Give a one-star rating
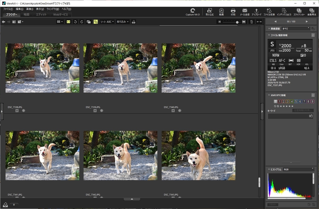The width and height of the screenshot is (319, 209). tap(281, 106)
